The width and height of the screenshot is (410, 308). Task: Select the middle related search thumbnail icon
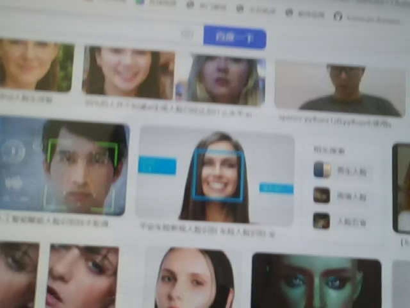click(x=322, y=195)
